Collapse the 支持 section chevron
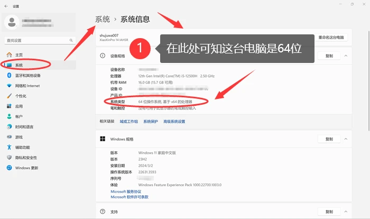The image size is (370, 219). point(346,212)
